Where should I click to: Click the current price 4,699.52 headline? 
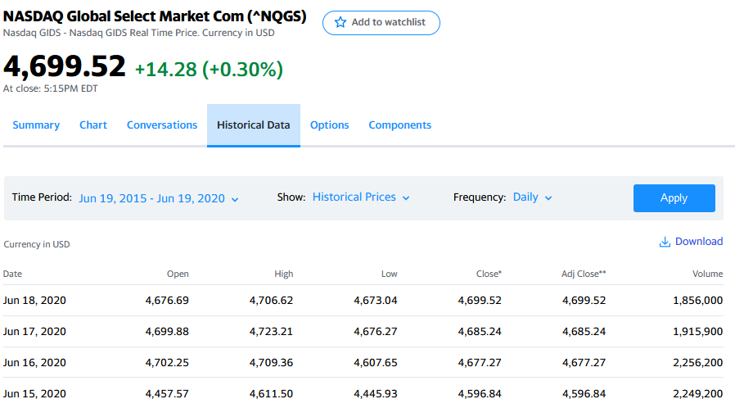click(x=65, y=66)
